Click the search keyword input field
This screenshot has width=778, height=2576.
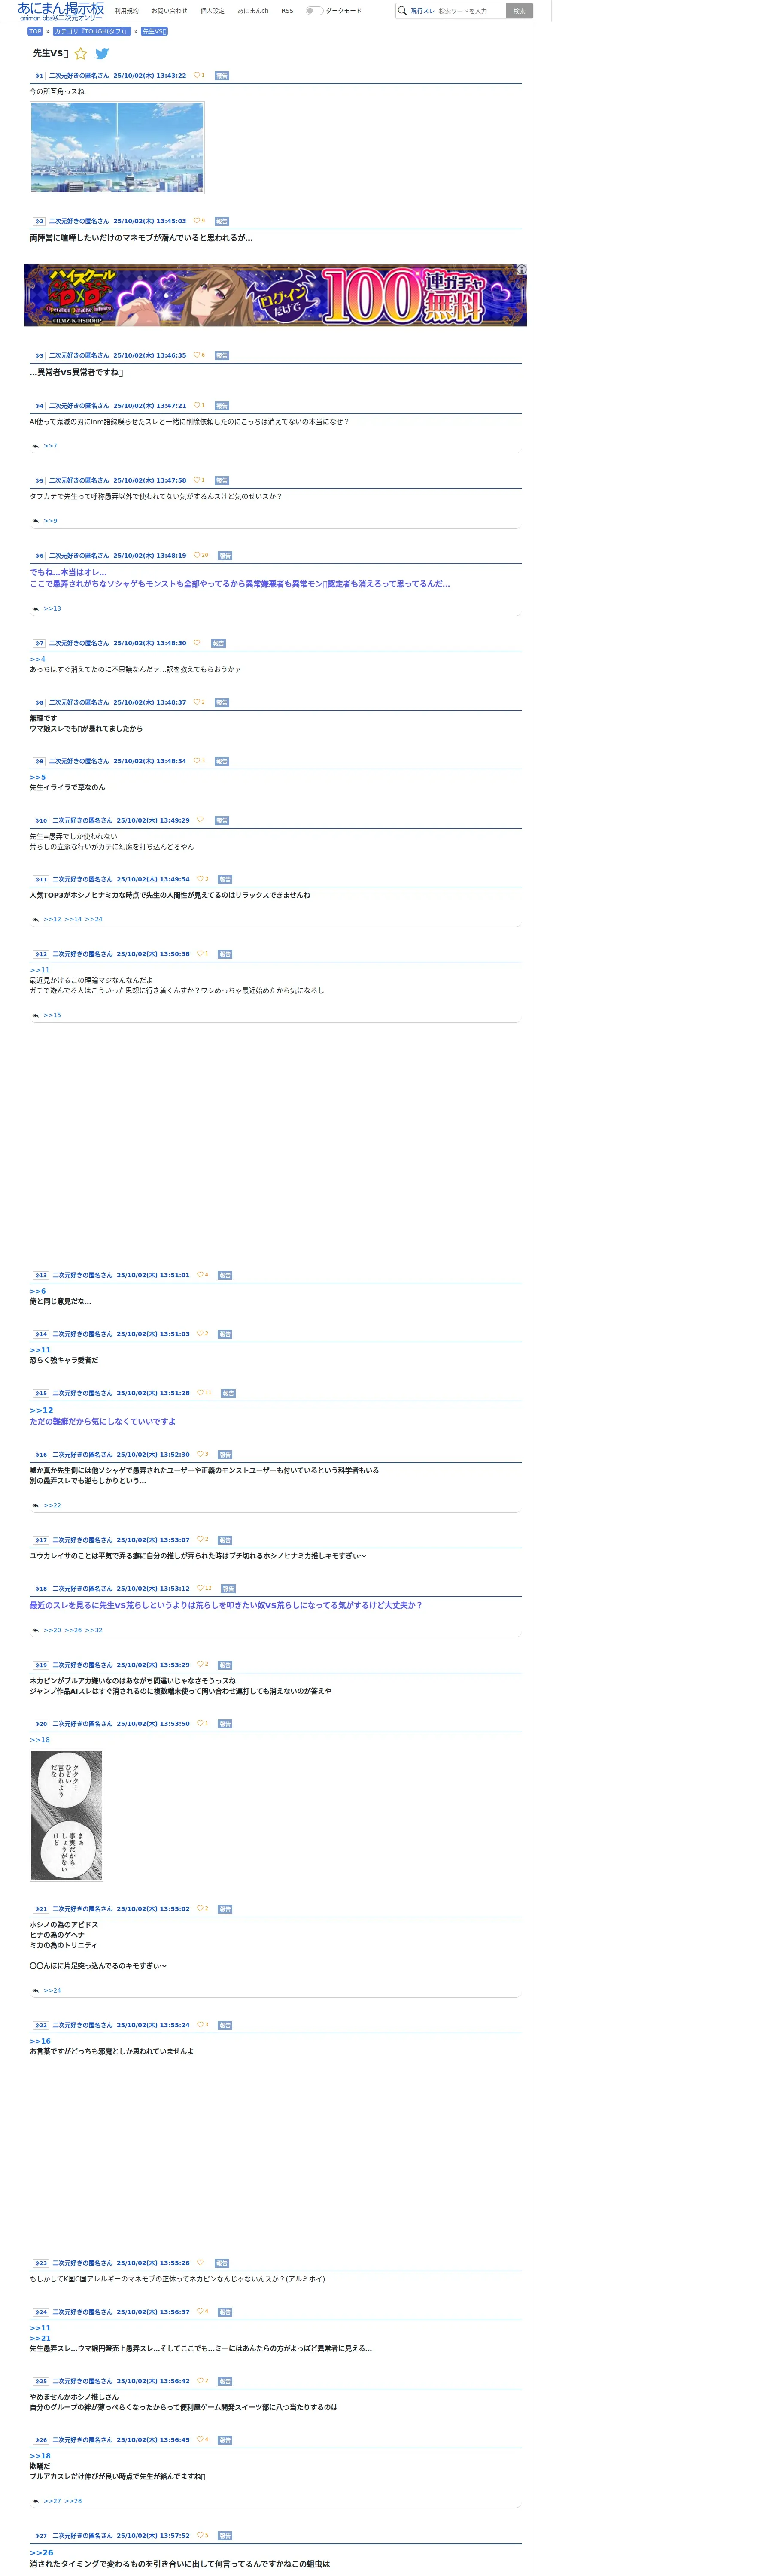[x=470, y=11]
